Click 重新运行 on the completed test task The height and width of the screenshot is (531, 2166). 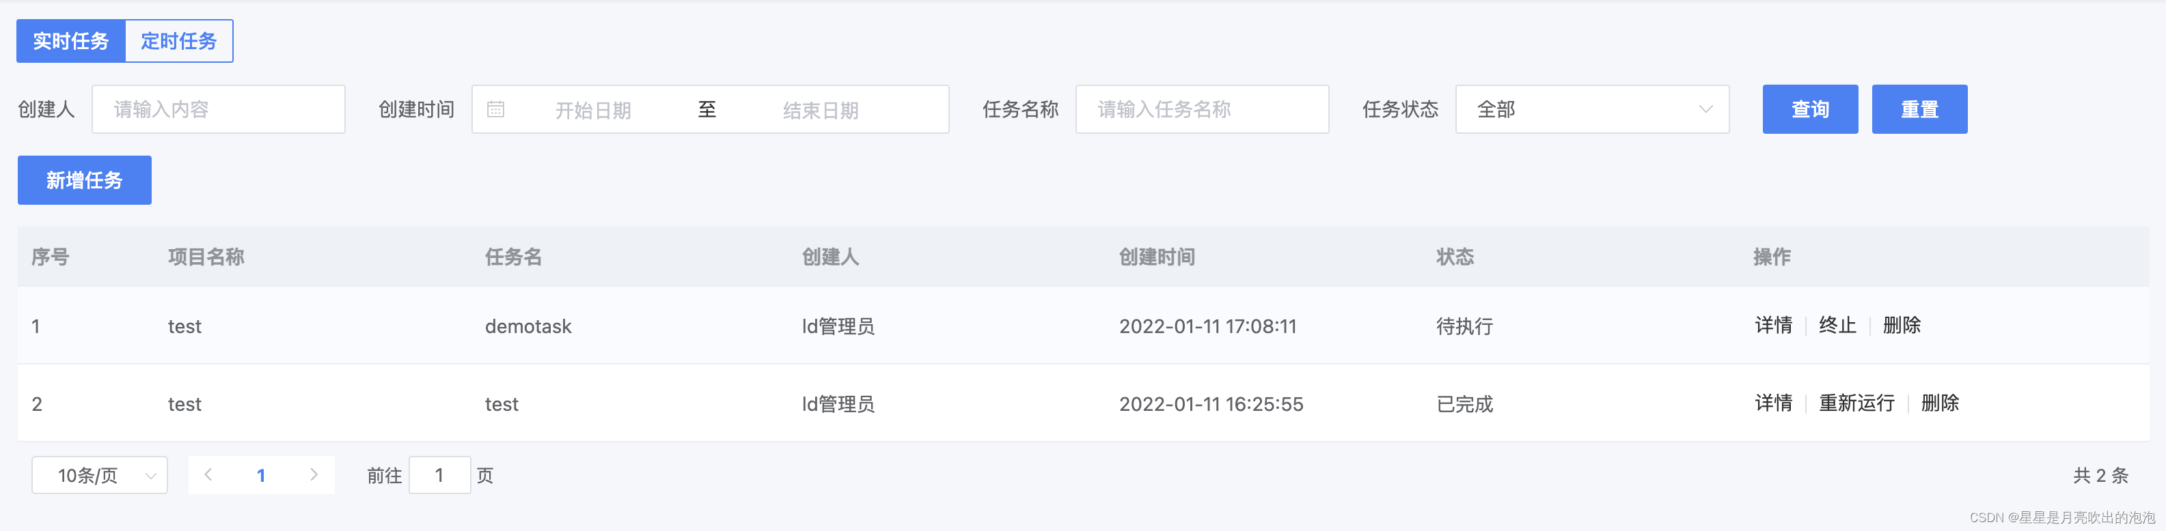1856,403
